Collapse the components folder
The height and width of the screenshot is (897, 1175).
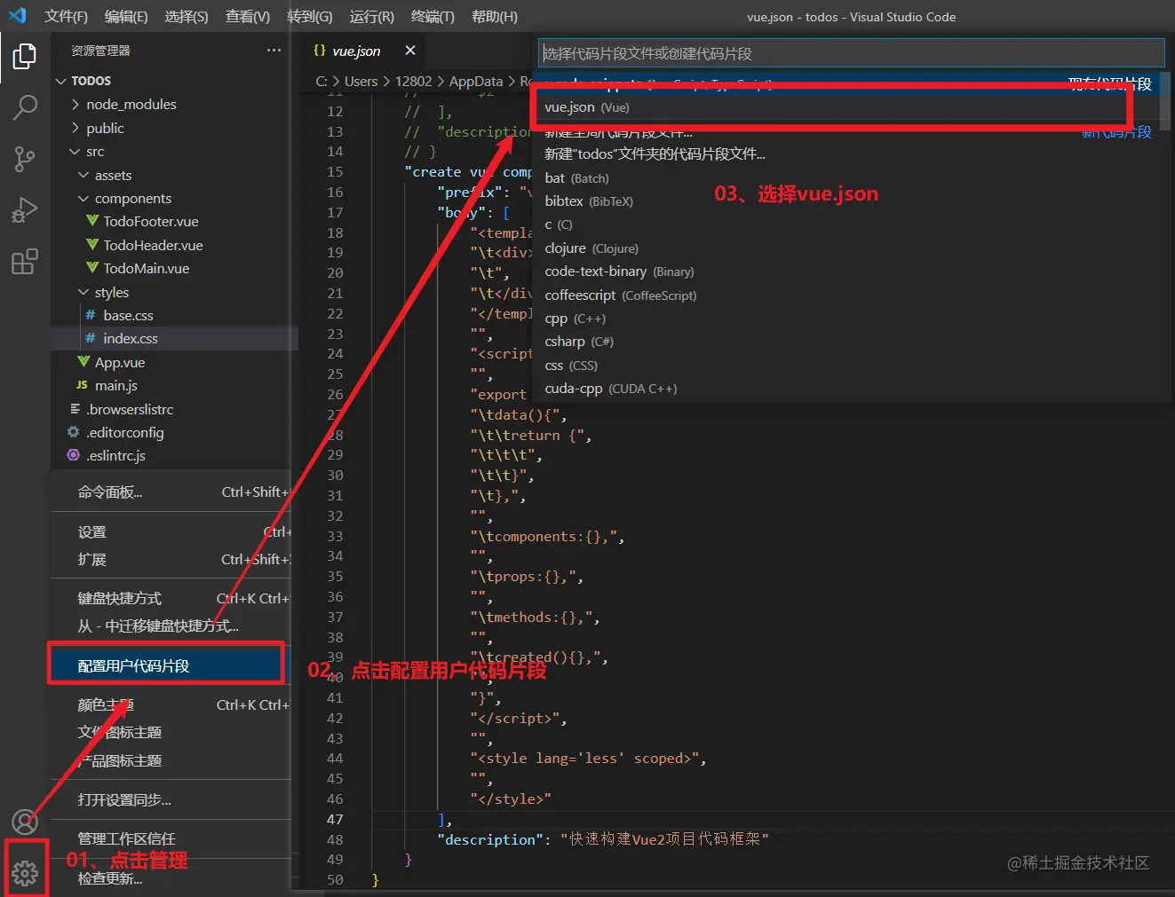[x=132, y=199]
